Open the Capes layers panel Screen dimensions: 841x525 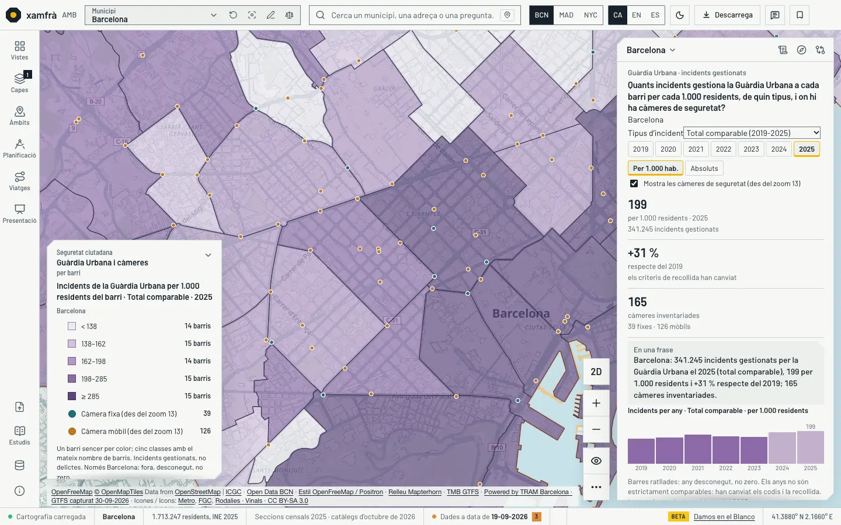19,83
